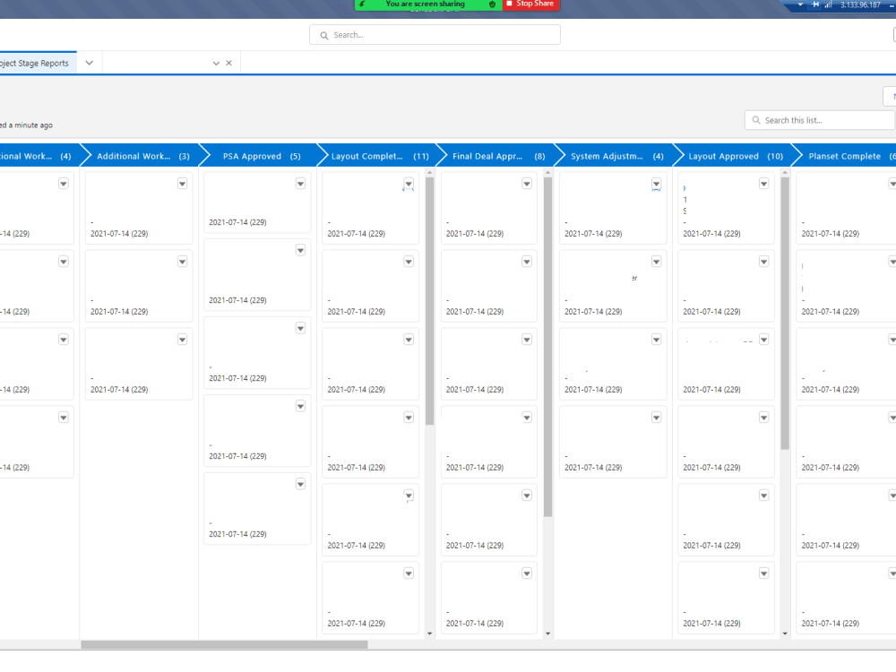Open actions menu on third Additional Work (3) card
Screen dimensions: 896x672
click(x=182, y=340)
